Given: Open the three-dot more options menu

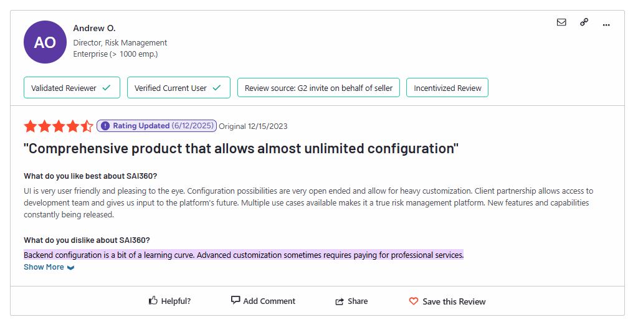Looking at the screenshot, I should (x=606, y=24).
